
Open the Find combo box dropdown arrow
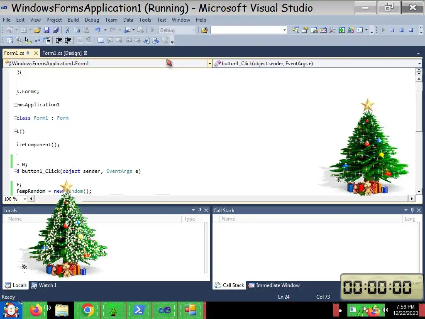(x=285, y=30)
